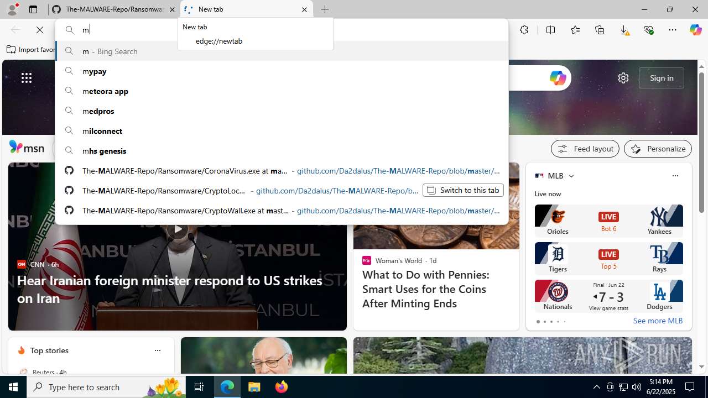This screenshot has width=708, height=398.
Task: Open the Copilot sidebar icon
Action: pos(695,30)
